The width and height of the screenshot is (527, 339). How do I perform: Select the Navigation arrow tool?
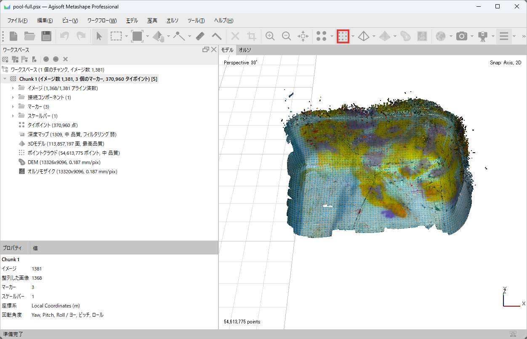[99, 36]
